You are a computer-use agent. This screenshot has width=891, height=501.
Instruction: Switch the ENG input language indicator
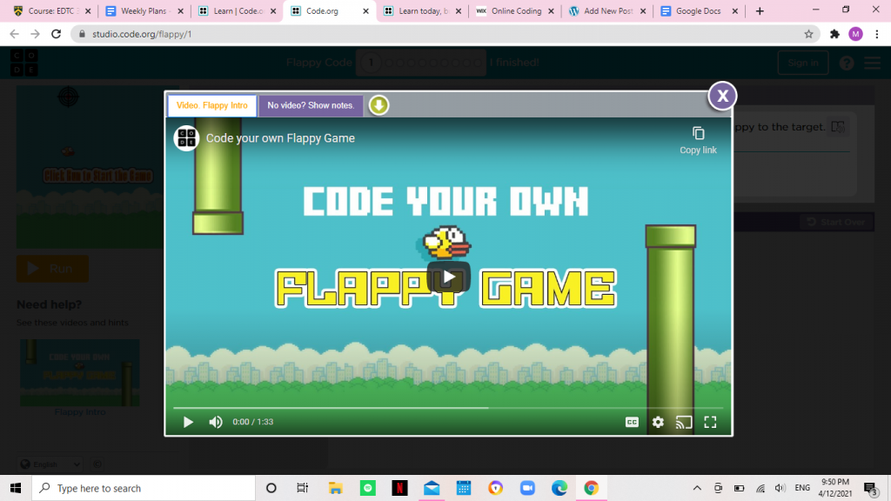tap(802, 488)
